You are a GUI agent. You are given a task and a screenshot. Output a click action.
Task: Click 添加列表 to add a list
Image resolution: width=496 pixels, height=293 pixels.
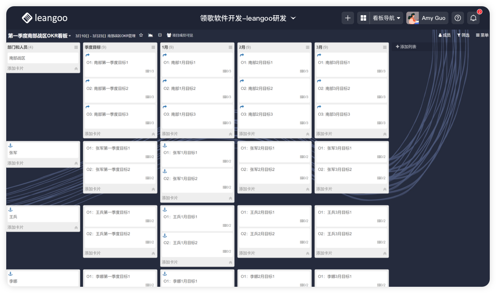(x=406, y=47)
